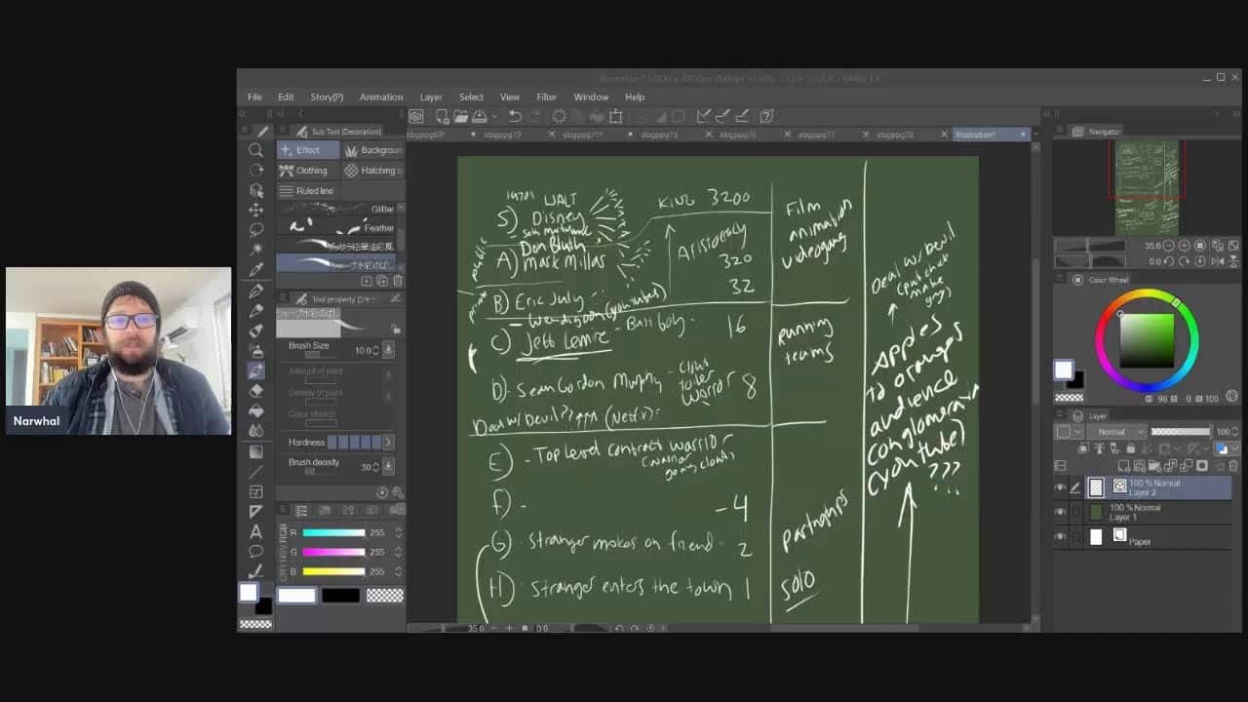Choose the Balloon tool
1248x702 pixels.
[255, 552]
